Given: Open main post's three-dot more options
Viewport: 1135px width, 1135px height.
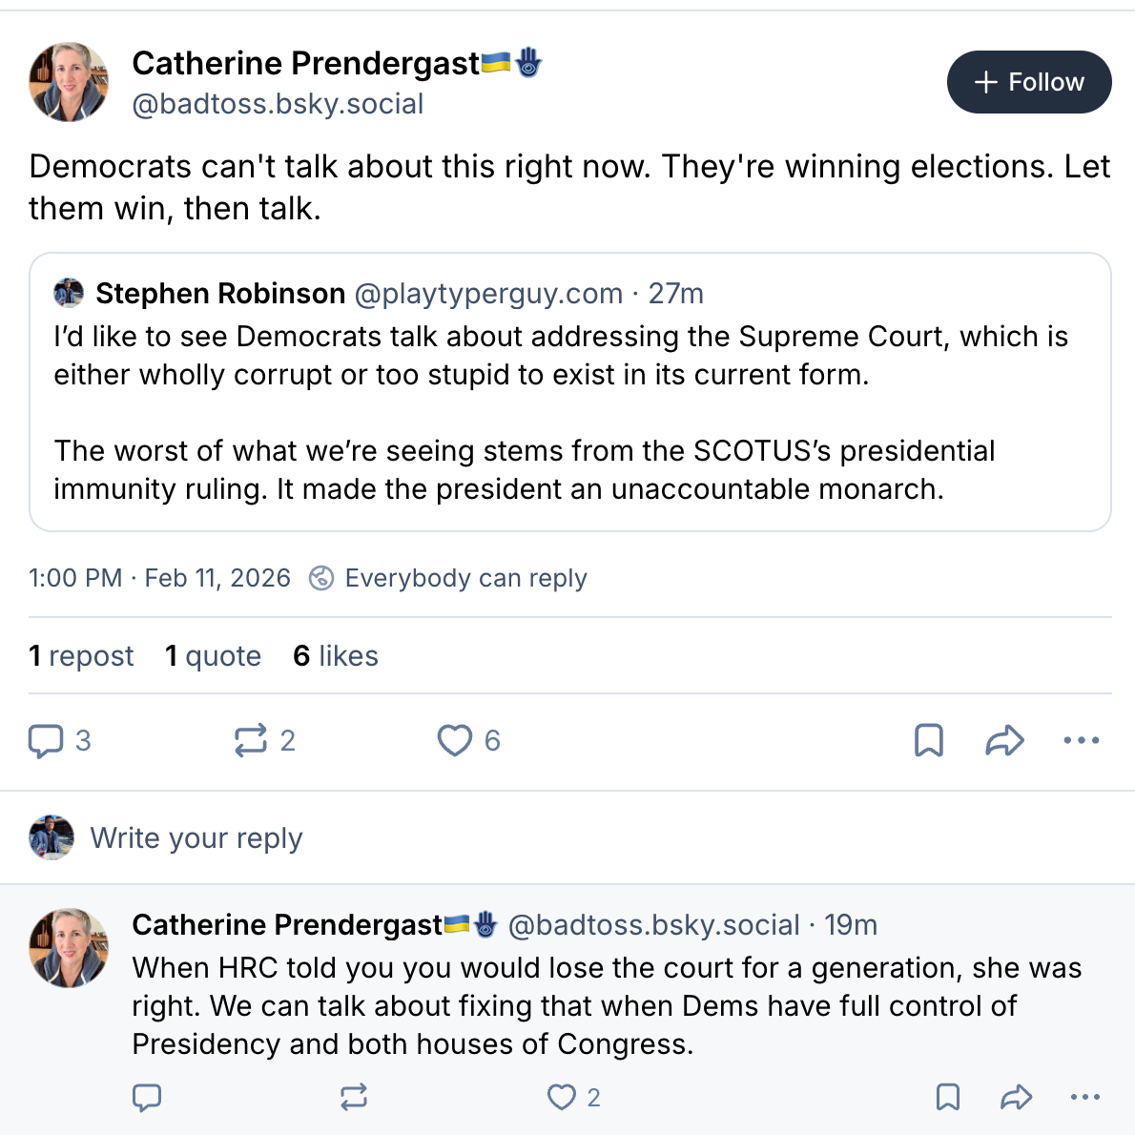Looking at the screenshot, I should [x=1082, y=740].
